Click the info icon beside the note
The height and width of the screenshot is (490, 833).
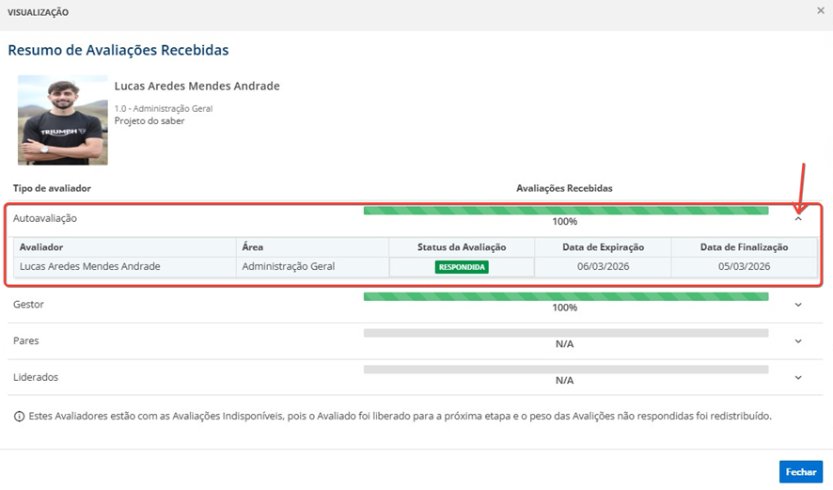tap(19, 416)
